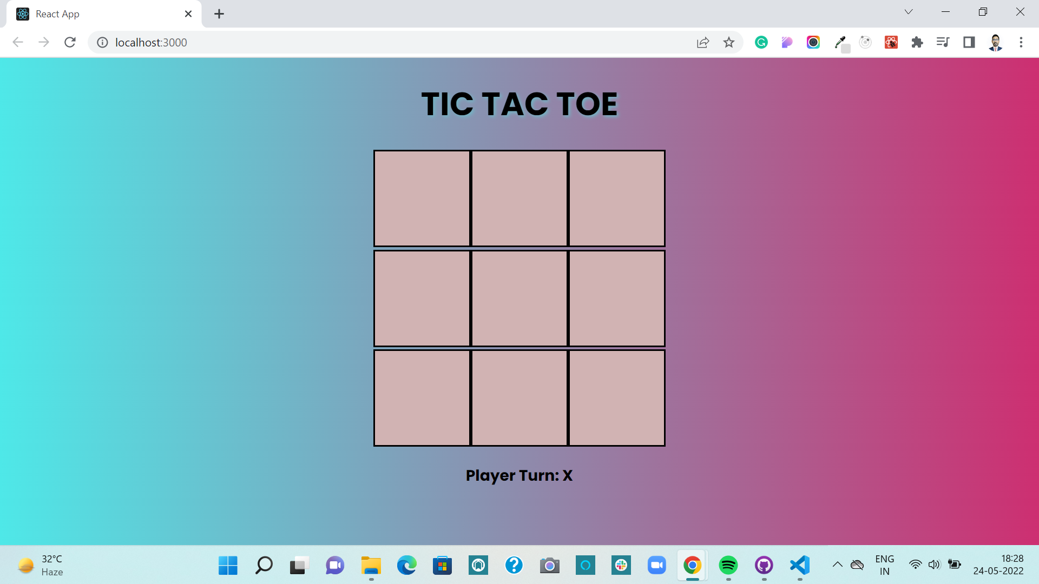Switch to the React App tab

coord(81,14)
